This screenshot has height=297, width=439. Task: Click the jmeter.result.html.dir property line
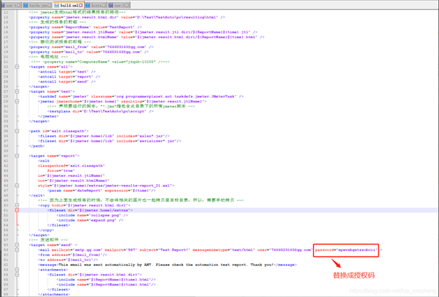coord(127,17)
